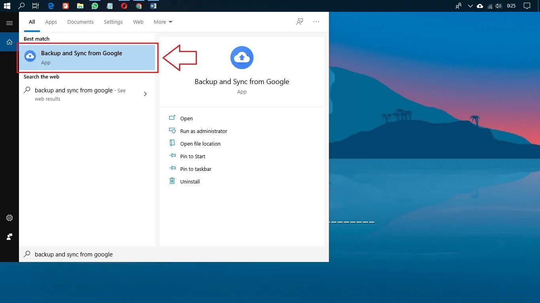Viewport: 540px width, 303px height.
Task: Switch to the Documents search tab
Action: point(80,22)
